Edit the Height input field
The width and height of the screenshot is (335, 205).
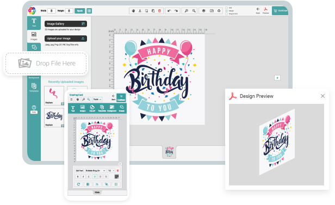69,11
